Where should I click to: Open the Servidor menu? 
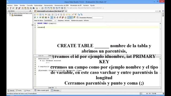22,5
